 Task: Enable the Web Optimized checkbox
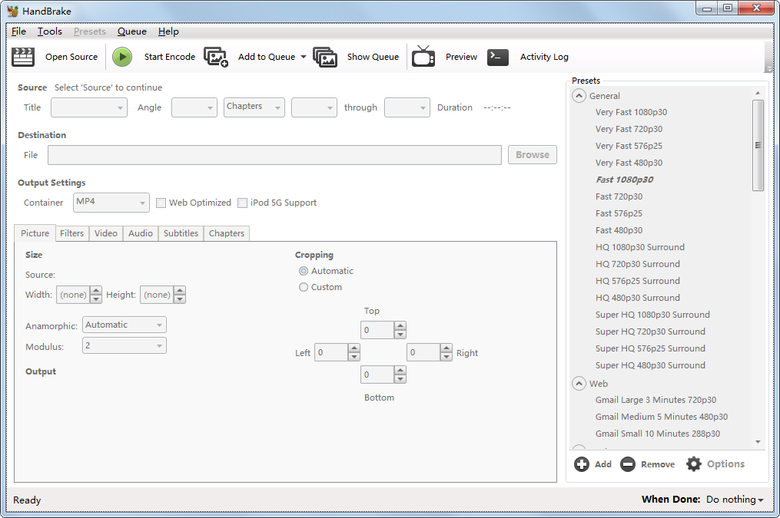pos(161,203)
